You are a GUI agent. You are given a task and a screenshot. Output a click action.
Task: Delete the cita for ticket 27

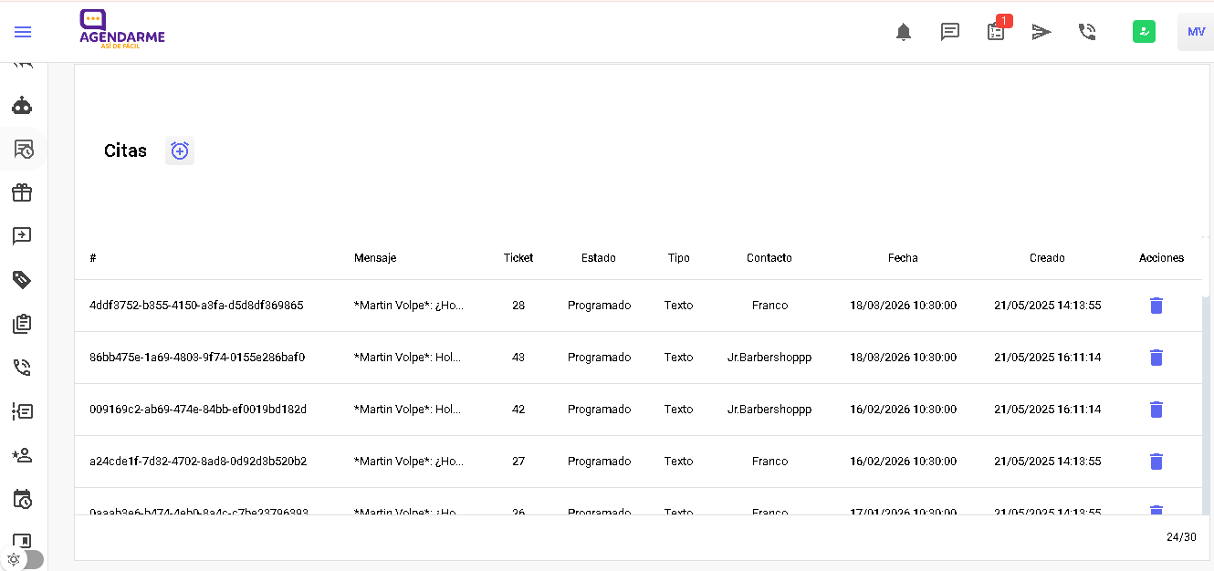tap(1156, 462)
